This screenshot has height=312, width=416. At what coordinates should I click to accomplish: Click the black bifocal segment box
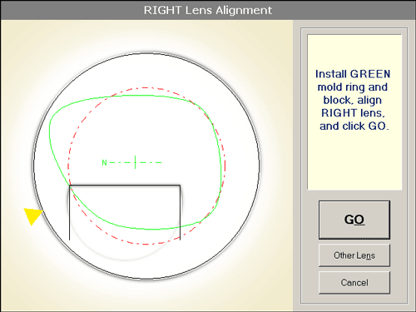click(x=125, y=212)
